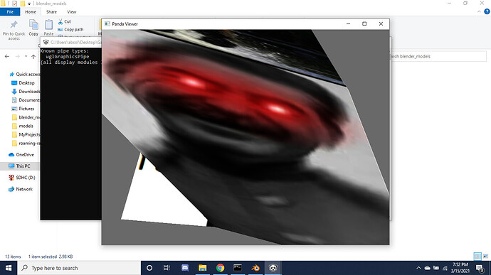Open File Explorer from the taskbar
The height and width of the screenshot is (275, 491).
203,268
